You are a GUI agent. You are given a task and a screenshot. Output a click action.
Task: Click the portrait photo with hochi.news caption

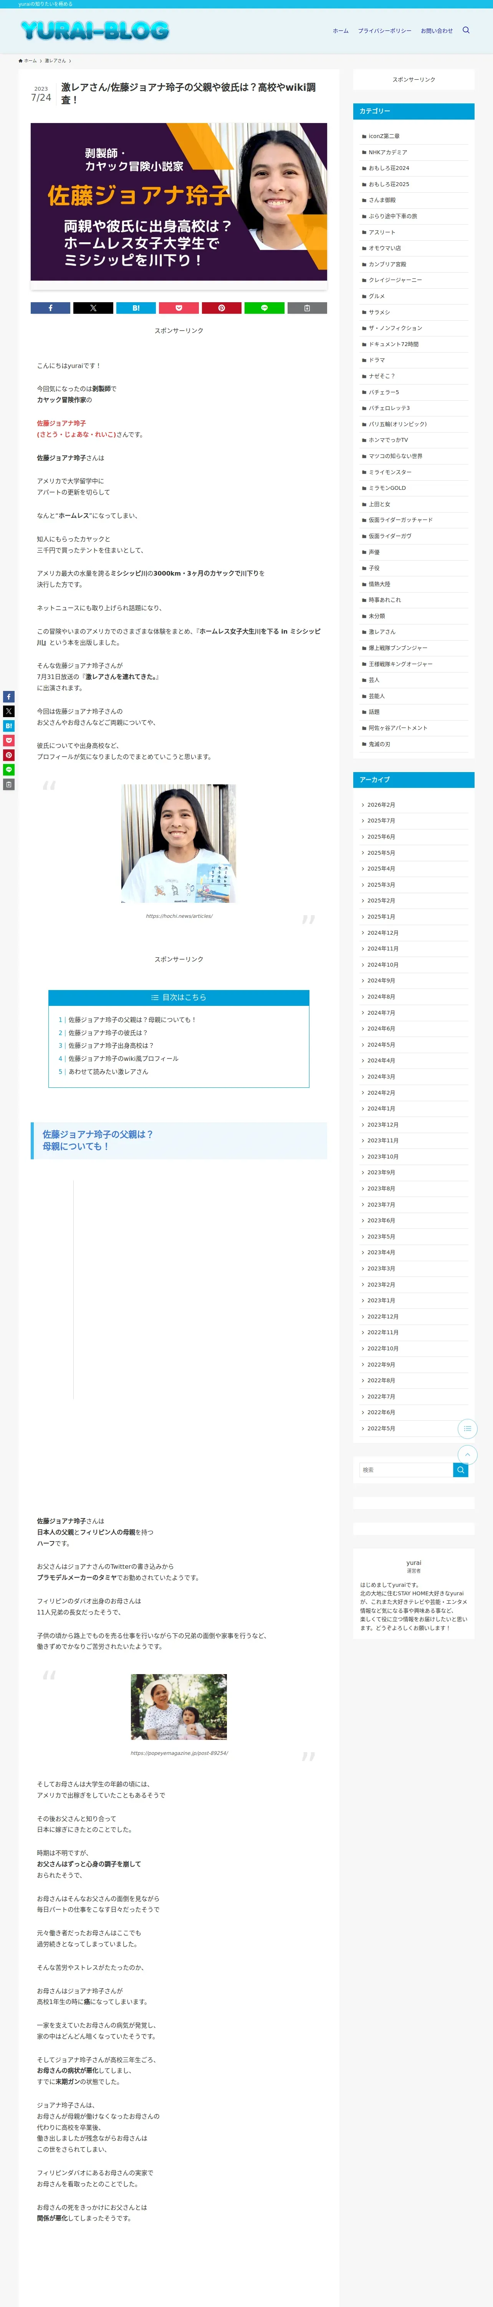pyautogui.click(x=179, y=844)
